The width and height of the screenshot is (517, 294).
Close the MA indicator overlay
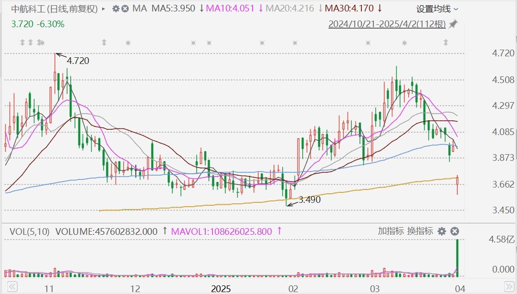[x=125, y=9]
